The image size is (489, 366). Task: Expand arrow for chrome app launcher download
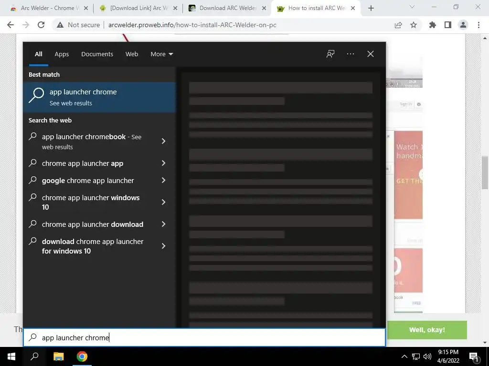(163, 224)
